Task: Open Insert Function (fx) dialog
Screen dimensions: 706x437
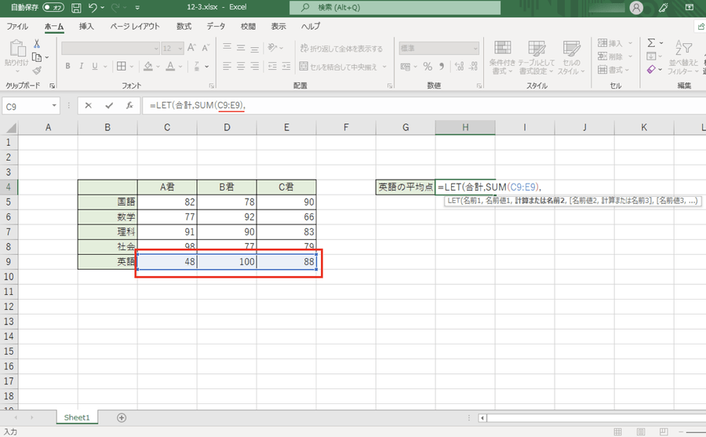Action: [x=129, y=105]
